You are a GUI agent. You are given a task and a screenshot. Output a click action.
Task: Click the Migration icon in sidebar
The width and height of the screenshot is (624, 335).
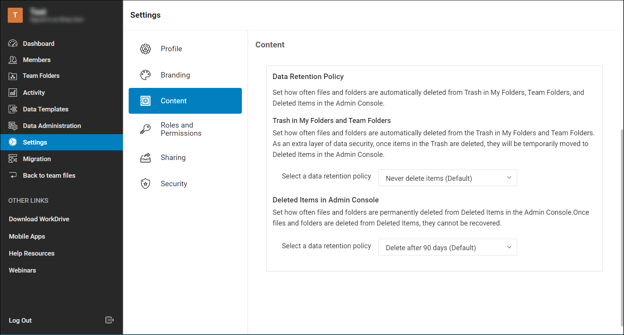pyautogui.click(x=13, y=159)
